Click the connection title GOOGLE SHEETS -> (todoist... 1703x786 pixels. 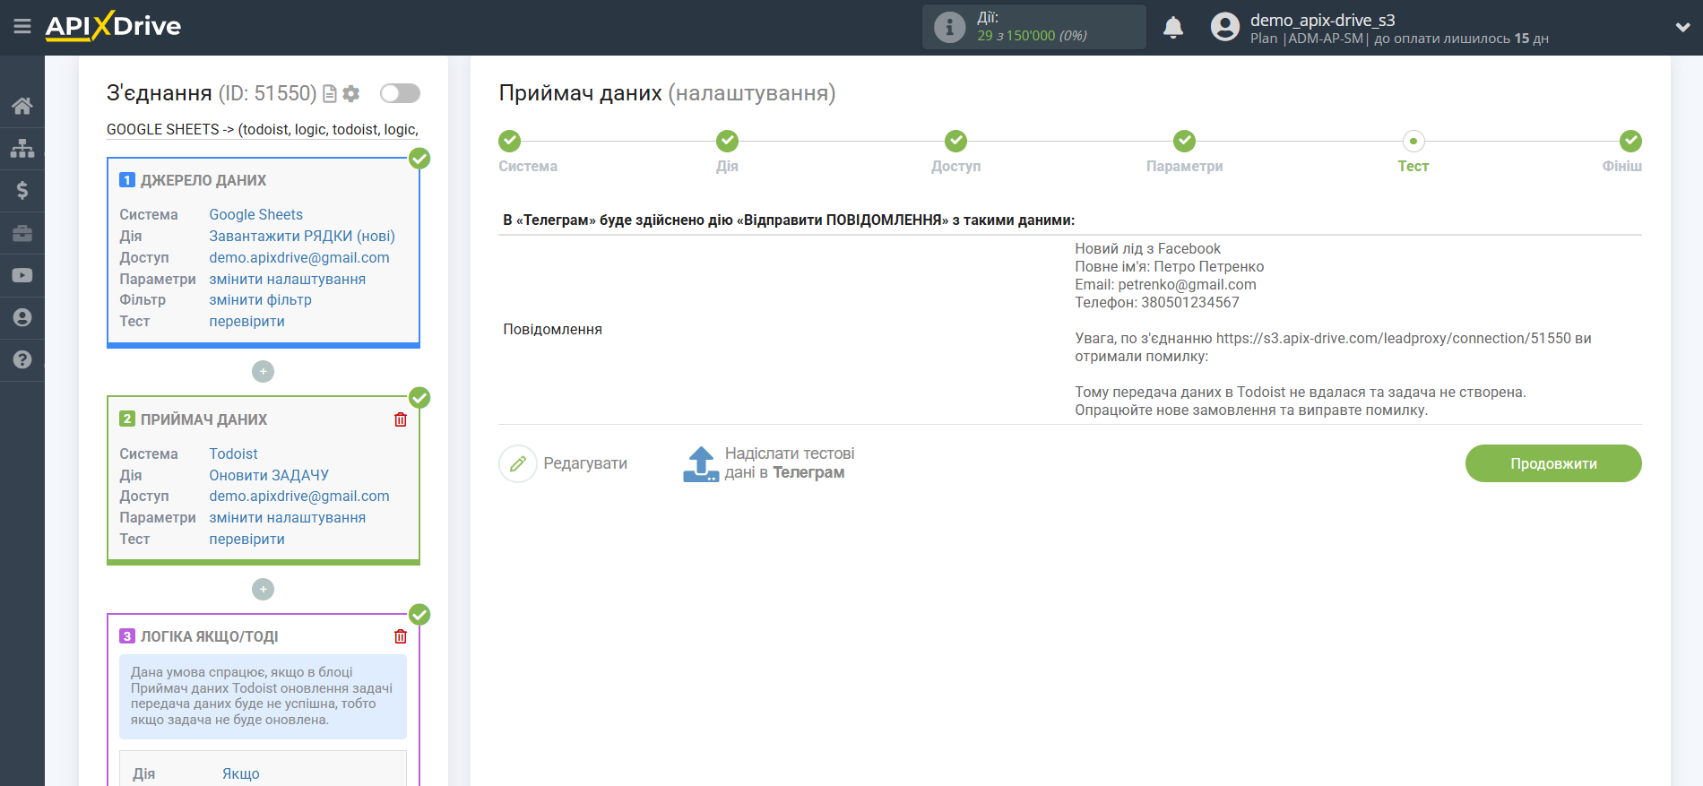point(263,129)
